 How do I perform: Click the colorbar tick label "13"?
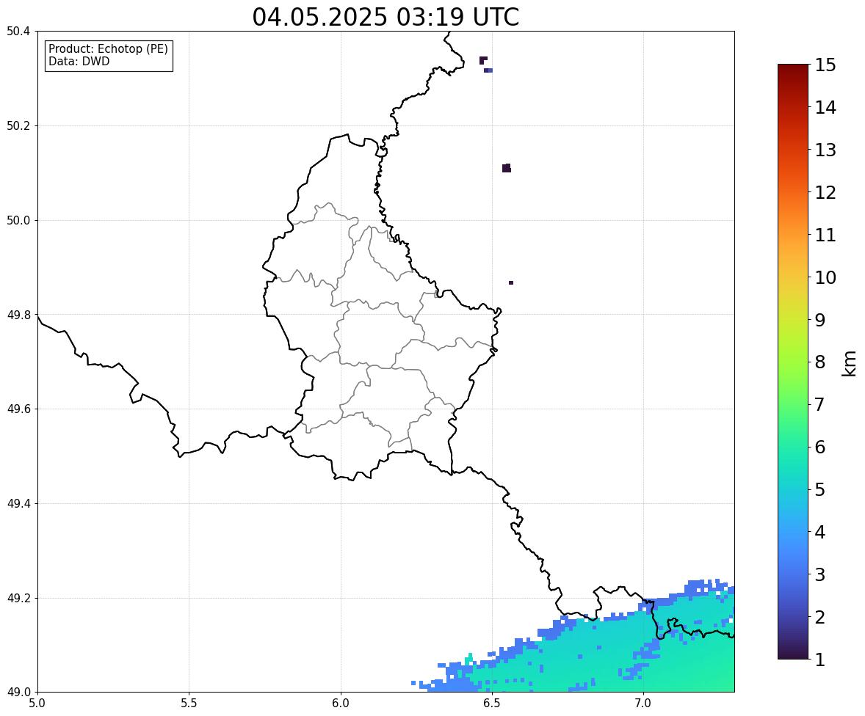(825, 150)
